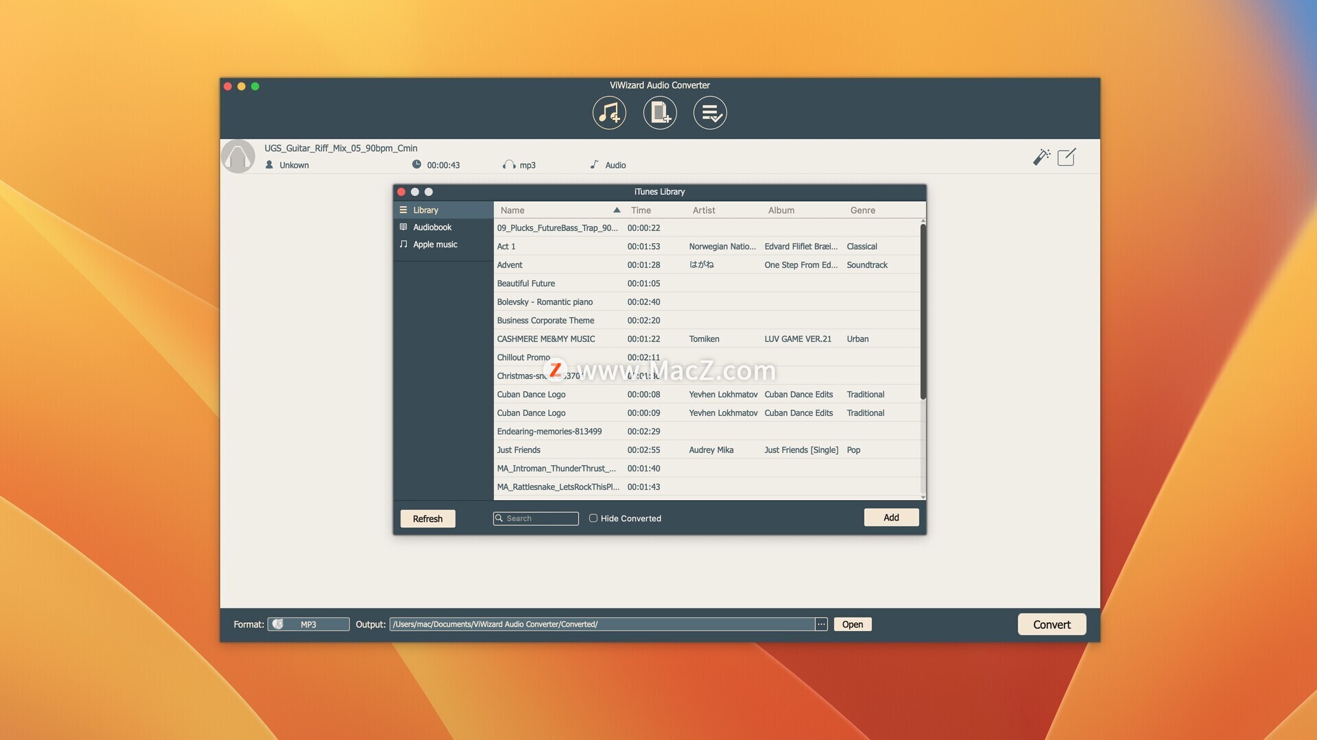Click the Soundtrack genre cell
This screenshot has height=740, width=1317.
pyautogui.click(x=867, y=264)
